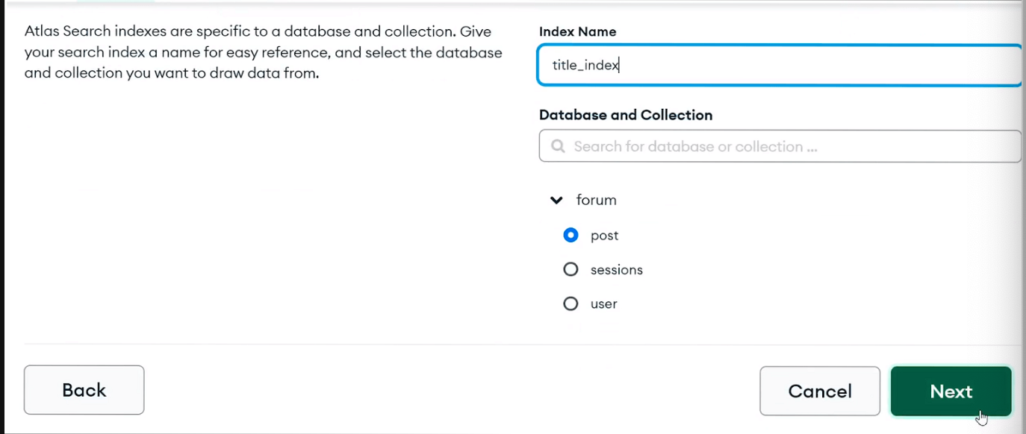The image size is (1026, 434).
Task: Cancel the index creation
Action: pos(820,391)
